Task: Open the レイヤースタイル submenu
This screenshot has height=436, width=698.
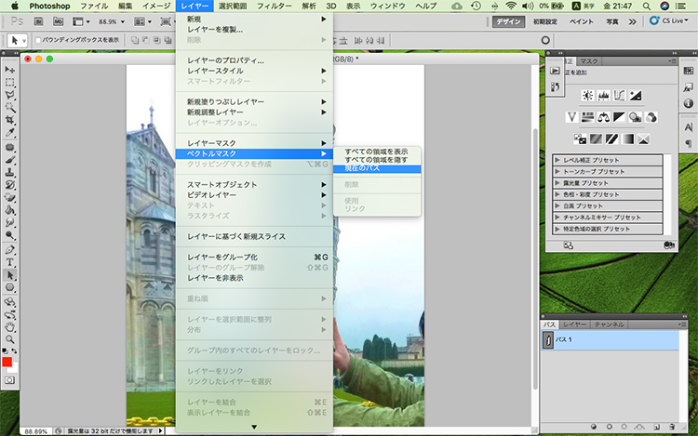Action: pos(254,71)
